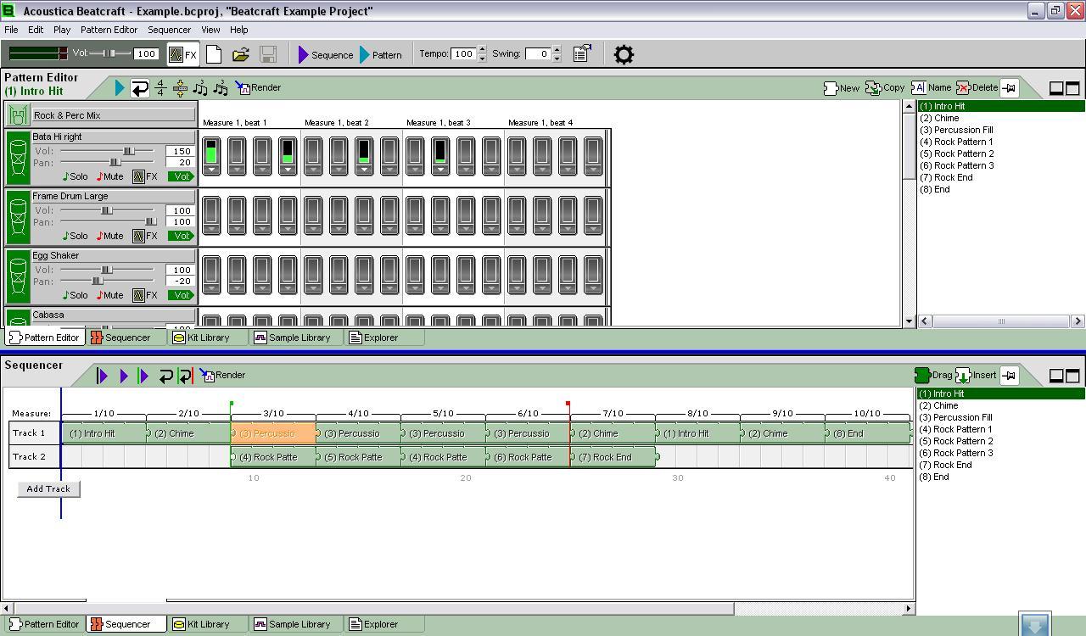Image resolution: width=1086 pixels, height=636 pixels.
Task: Click the play arrow in Pattern Editor toolbar
Action: point(120,87)
